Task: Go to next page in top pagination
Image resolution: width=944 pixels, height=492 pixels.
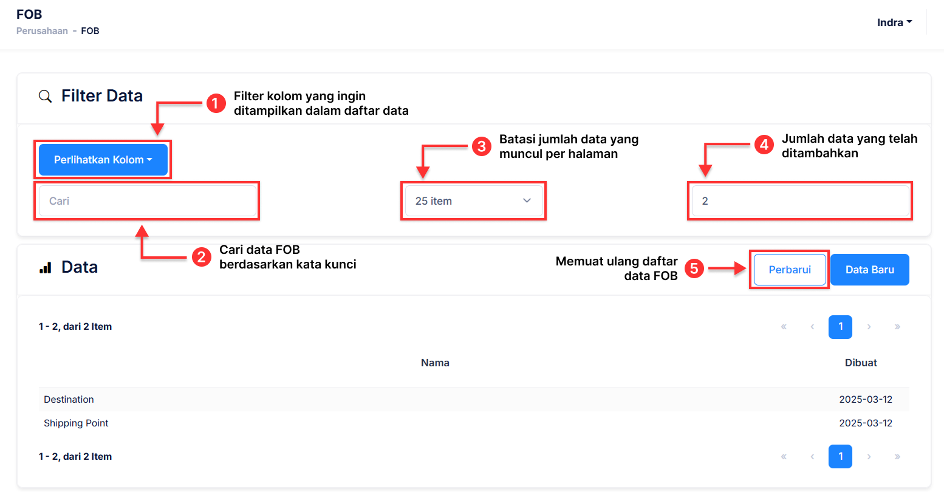Action: [x=869, y=327]
